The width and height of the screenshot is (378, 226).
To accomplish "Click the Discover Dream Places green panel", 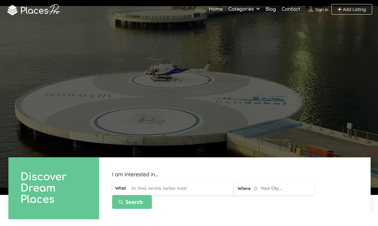I will tap(54, 188).
